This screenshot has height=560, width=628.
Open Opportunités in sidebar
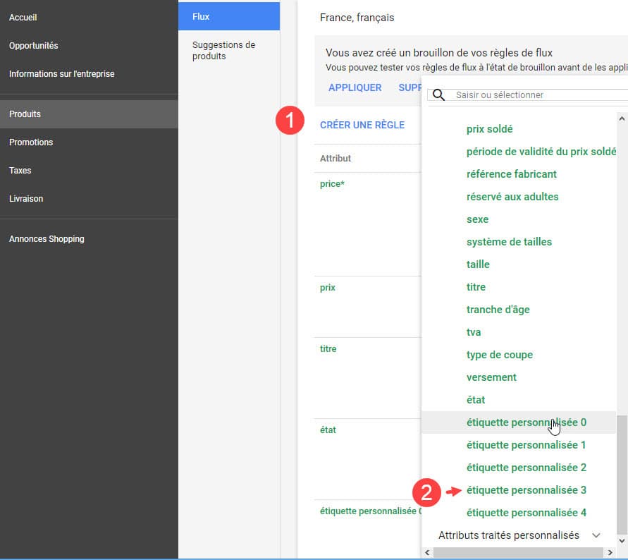34,46
